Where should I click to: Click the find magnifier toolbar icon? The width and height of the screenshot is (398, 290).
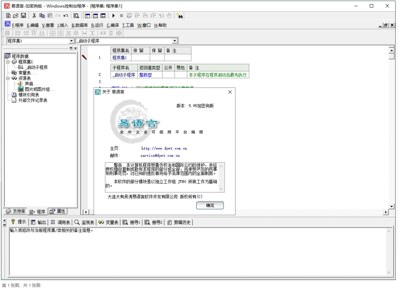[x=76, y=16]
